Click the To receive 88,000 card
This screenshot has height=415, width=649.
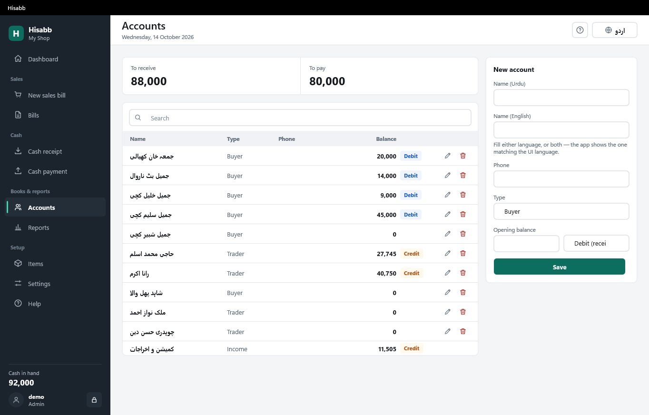[x=212, y=76]
